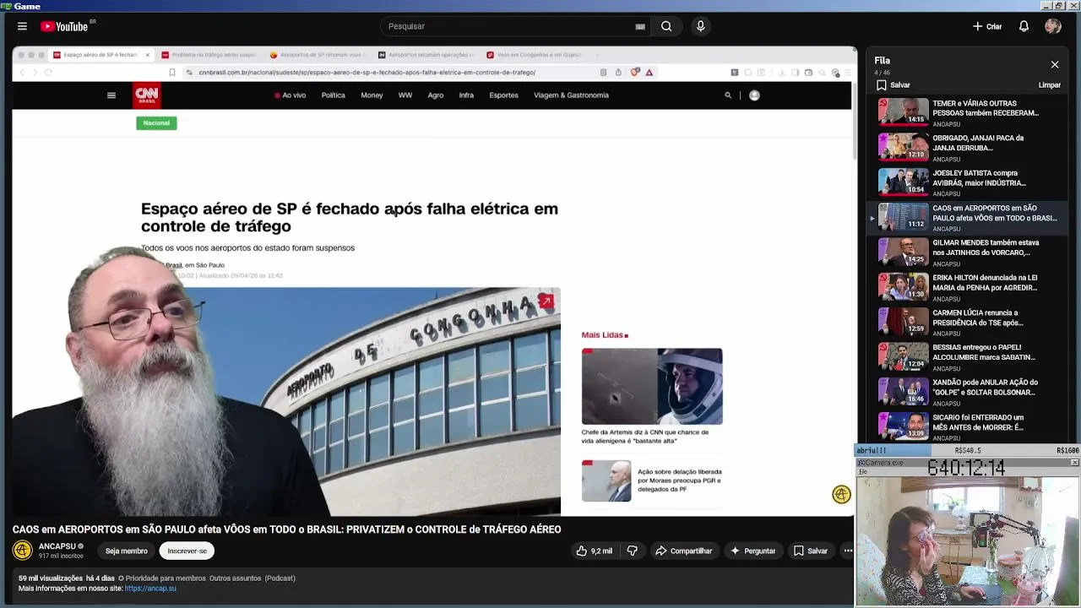Screen dimensions: 1081x608
Task: Open more actions three-dot menu
Action: tap(848, 551)
